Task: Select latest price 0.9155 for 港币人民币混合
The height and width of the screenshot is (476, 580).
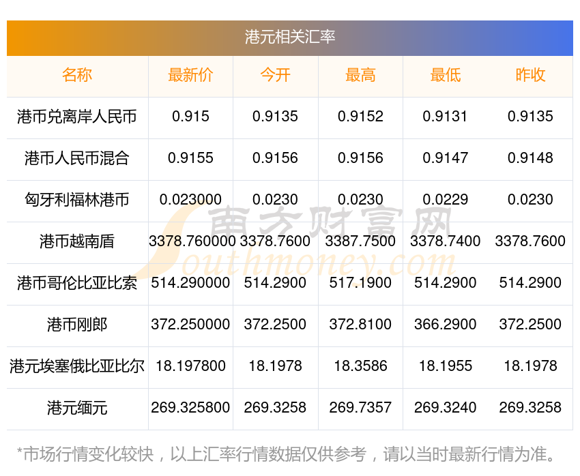Action: coord(190,158)
